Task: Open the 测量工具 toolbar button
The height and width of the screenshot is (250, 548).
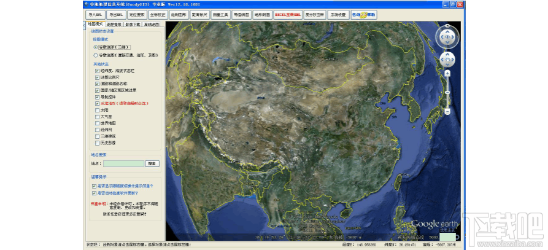Action: 221,15
